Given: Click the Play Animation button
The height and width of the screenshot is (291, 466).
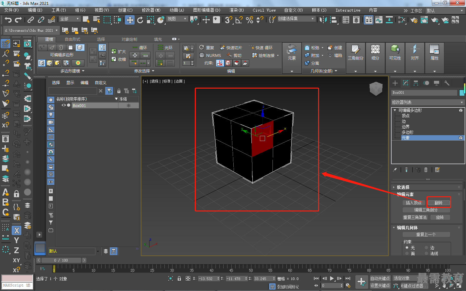Looking at the screenshot, I should [332, 278].
